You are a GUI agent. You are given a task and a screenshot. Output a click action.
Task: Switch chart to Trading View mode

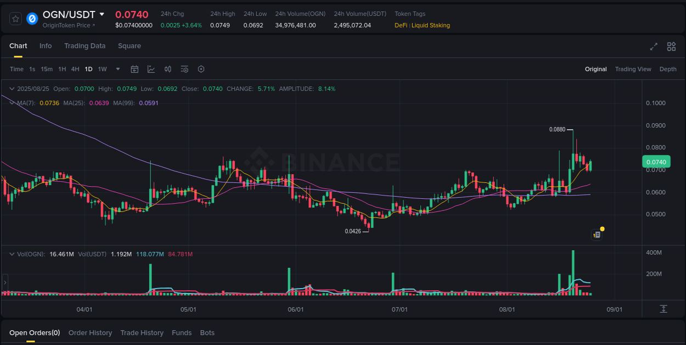coord(633,69)
